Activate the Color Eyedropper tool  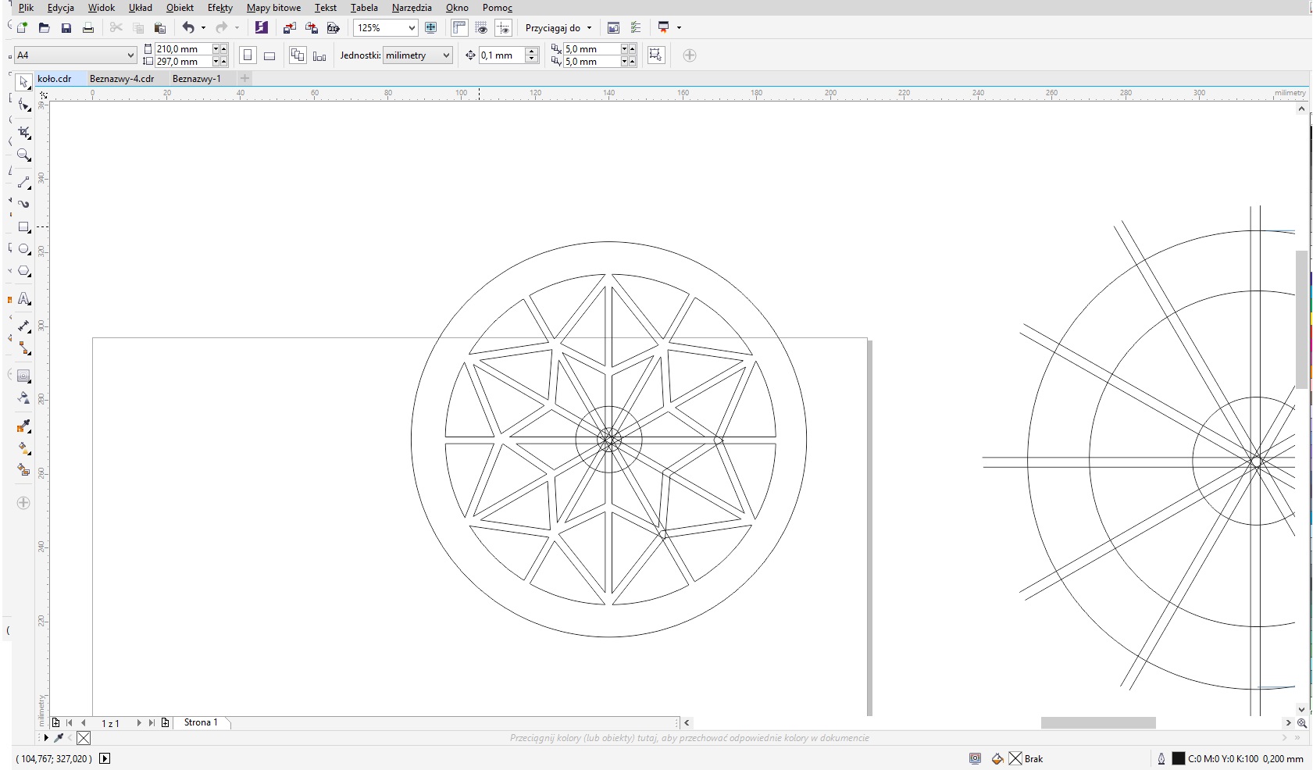click(x=24, y=426)
